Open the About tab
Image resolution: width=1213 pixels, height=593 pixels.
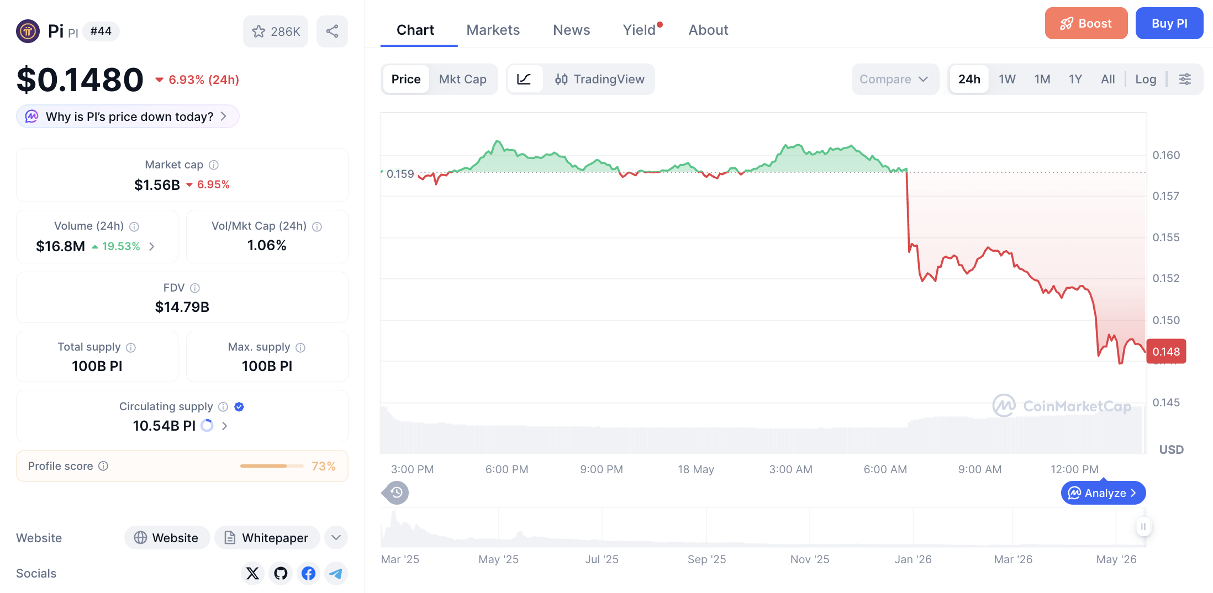[x=709, y=30]
